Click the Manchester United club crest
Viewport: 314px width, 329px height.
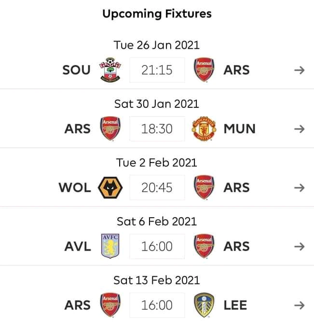coord(203,129)
